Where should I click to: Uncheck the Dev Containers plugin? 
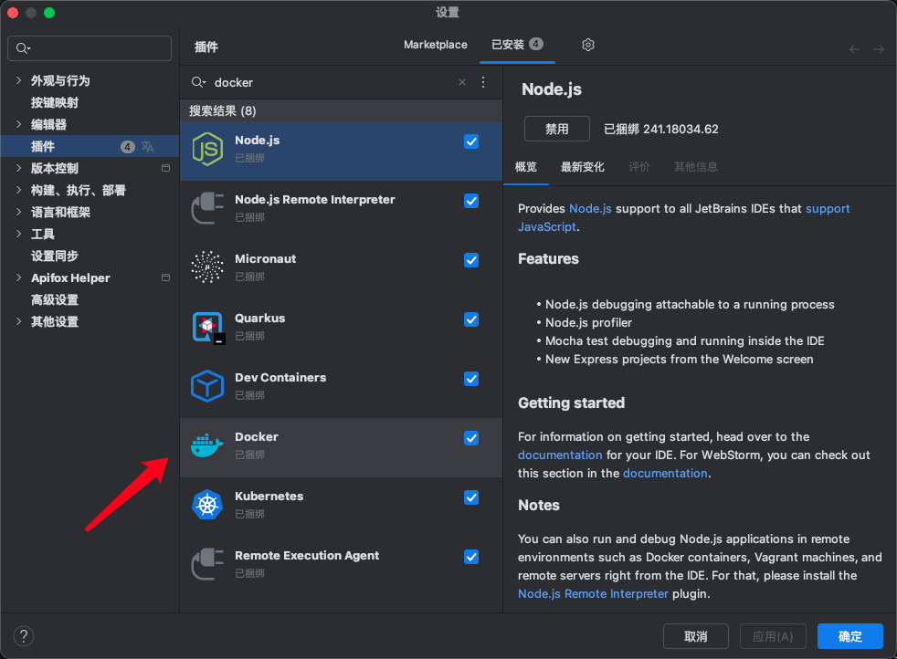(x=471, y=379)
